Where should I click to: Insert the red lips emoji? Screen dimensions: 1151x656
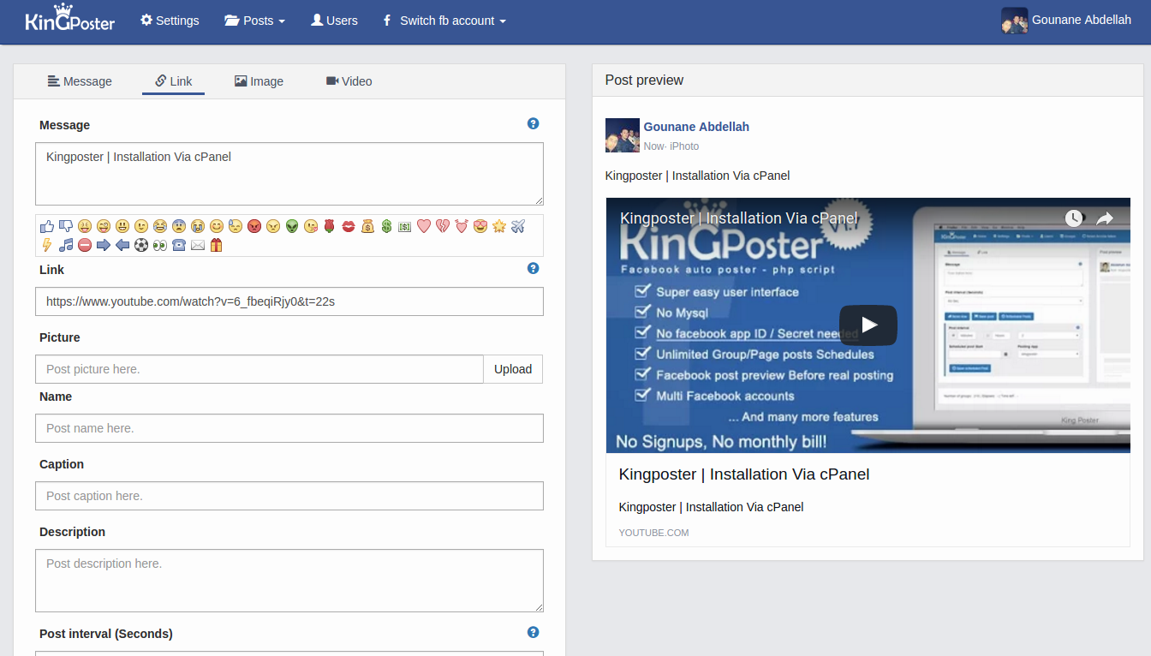[349, 226]
